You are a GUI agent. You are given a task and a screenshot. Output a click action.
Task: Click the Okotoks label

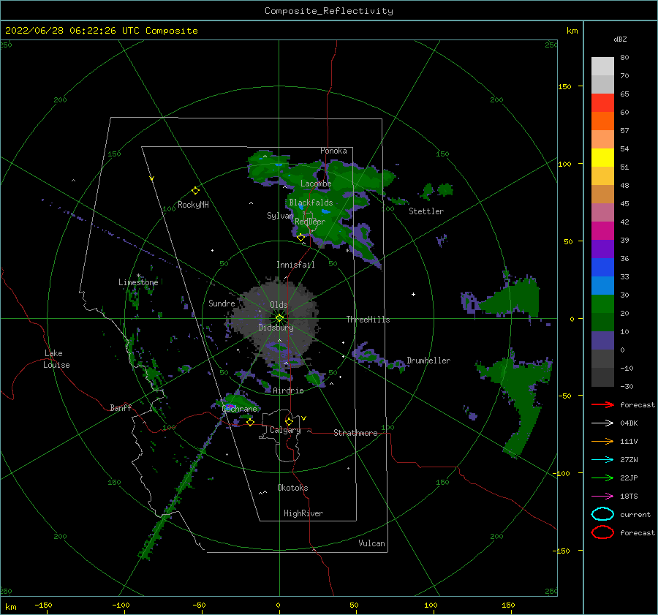292,488
